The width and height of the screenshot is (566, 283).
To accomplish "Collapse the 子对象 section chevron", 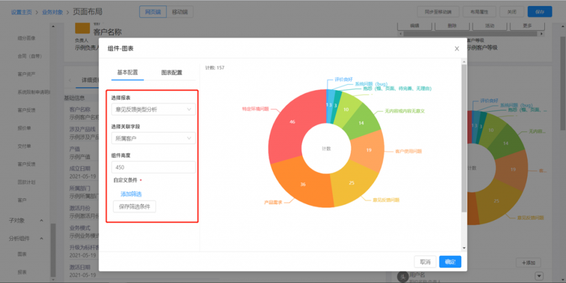I will tap(42, 221).
